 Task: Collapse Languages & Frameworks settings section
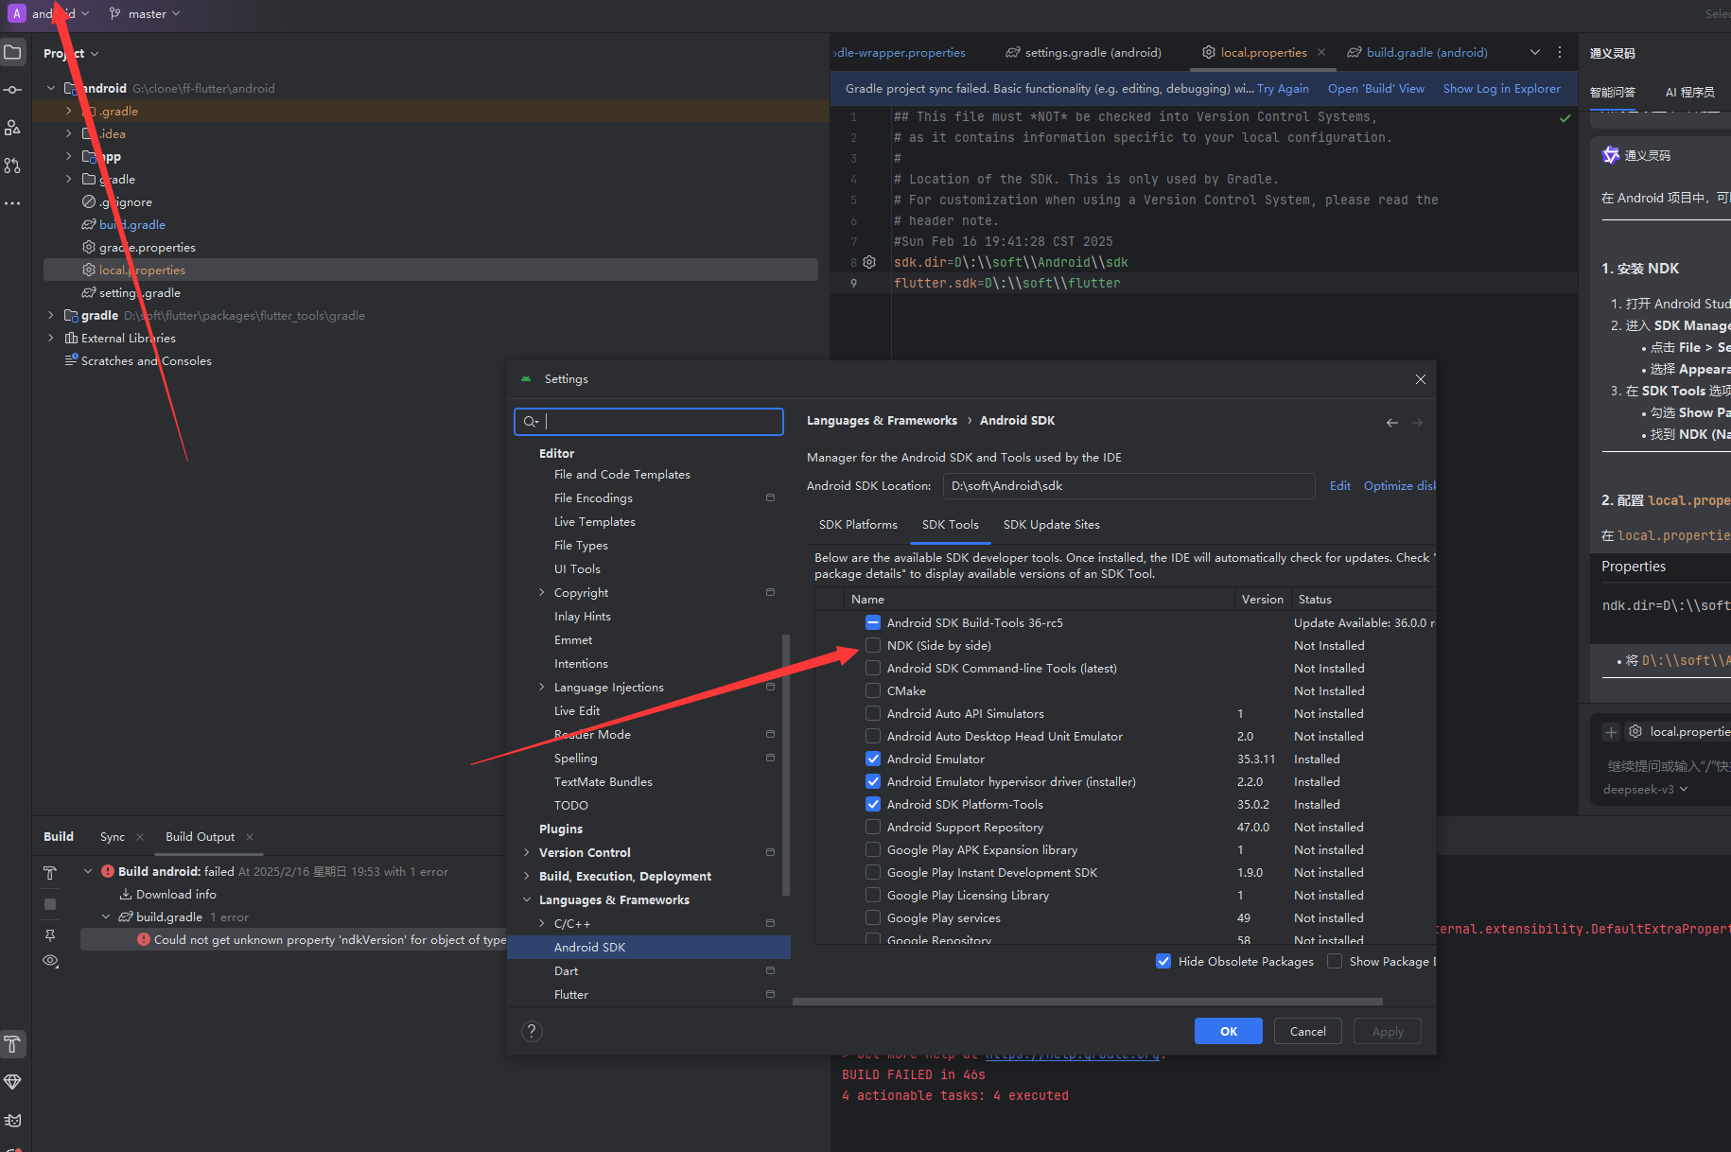click(x=527, y=899)
